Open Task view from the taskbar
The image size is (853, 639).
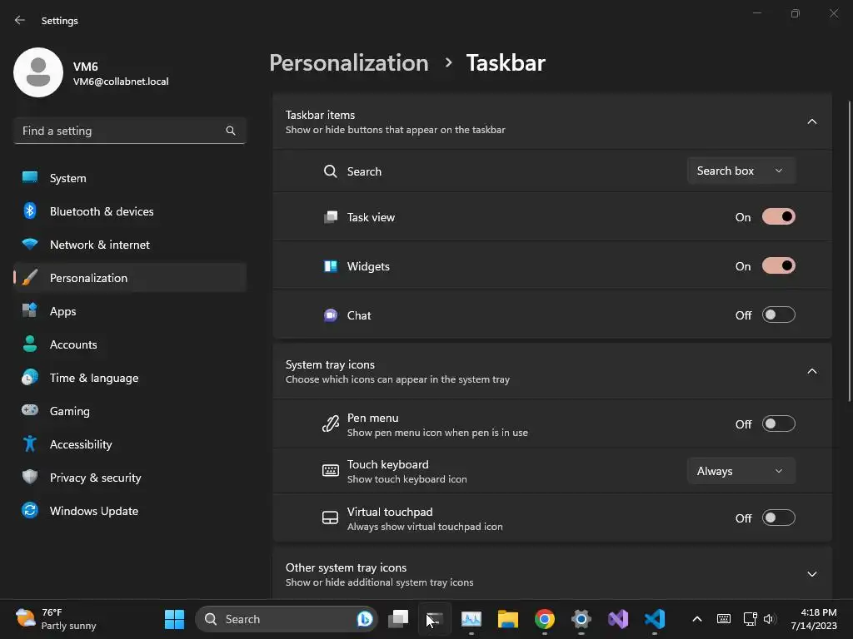point(398,619)
